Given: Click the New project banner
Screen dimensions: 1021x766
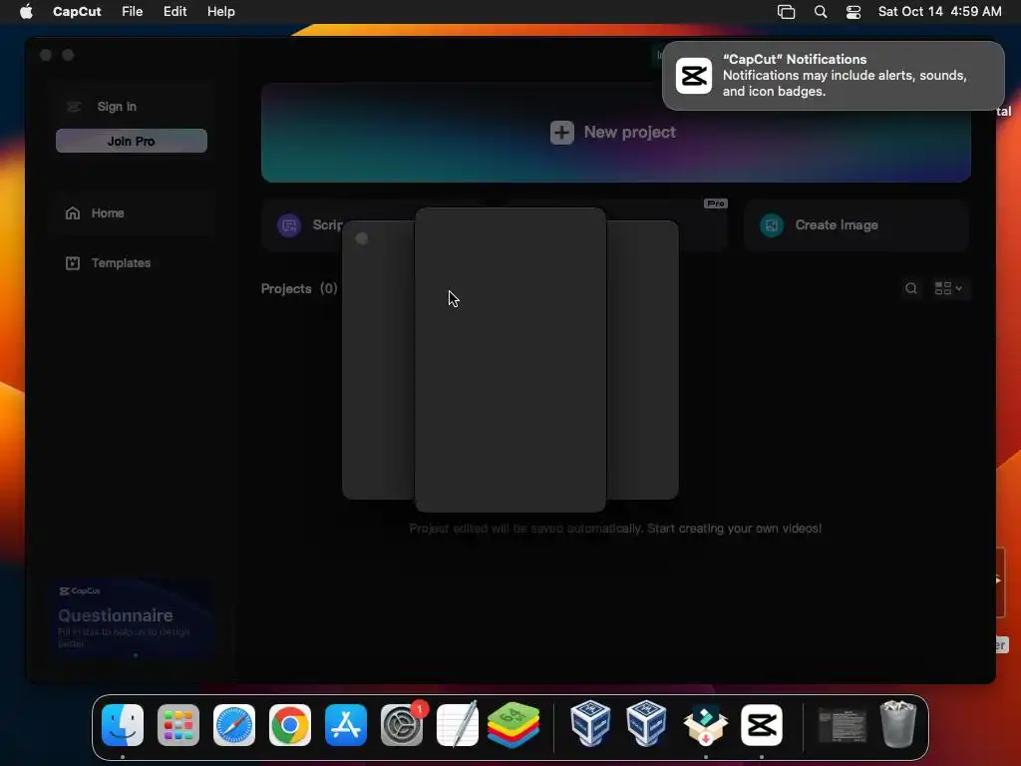Looking at the screenshot, I should point(615,133).
